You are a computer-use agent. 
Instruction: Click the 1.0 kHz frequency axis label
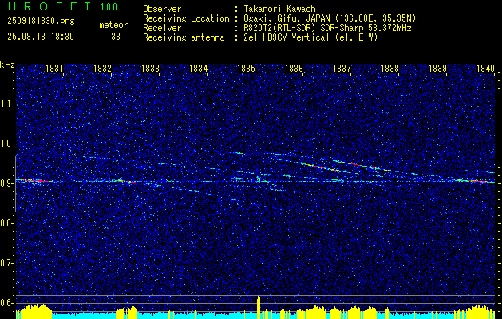[x=6, y=144]
